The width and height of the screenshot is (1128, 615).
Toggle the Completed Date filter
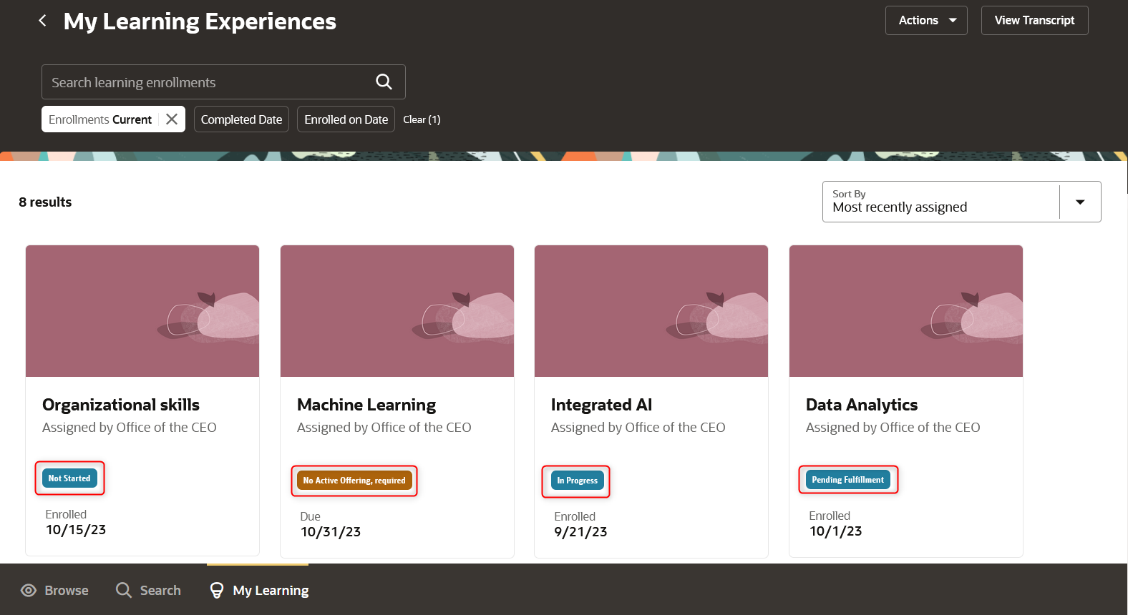(241, 119)
